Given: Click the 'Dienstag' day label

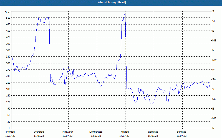Looking at the screenshot, I should tap(39, 132).
